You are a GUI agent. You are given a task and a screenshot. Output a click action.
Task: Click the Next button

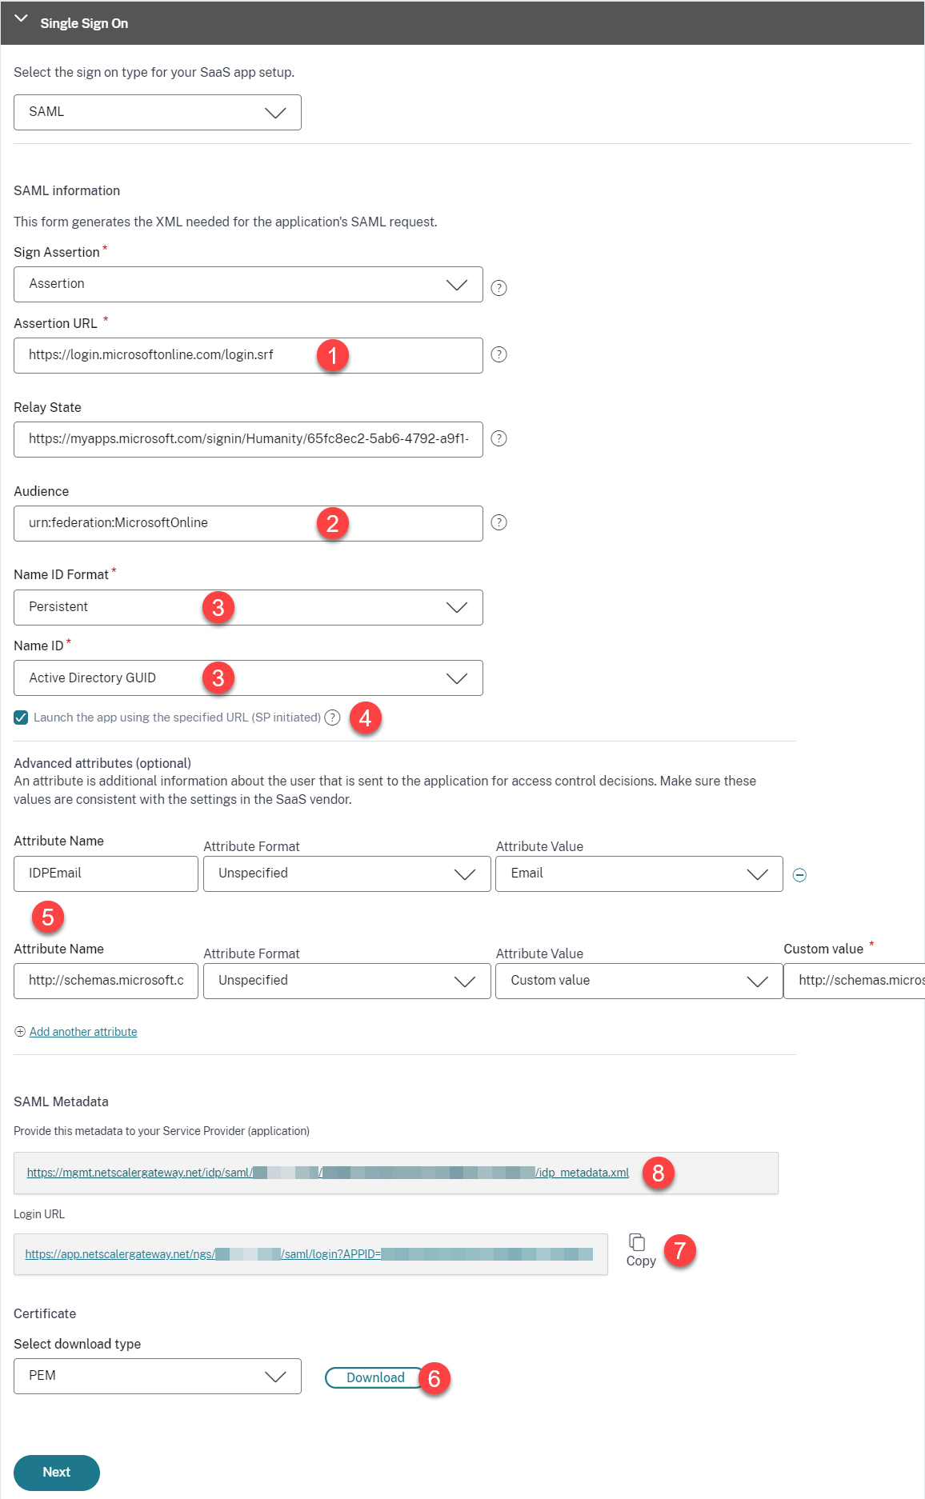coord(56,1472)
